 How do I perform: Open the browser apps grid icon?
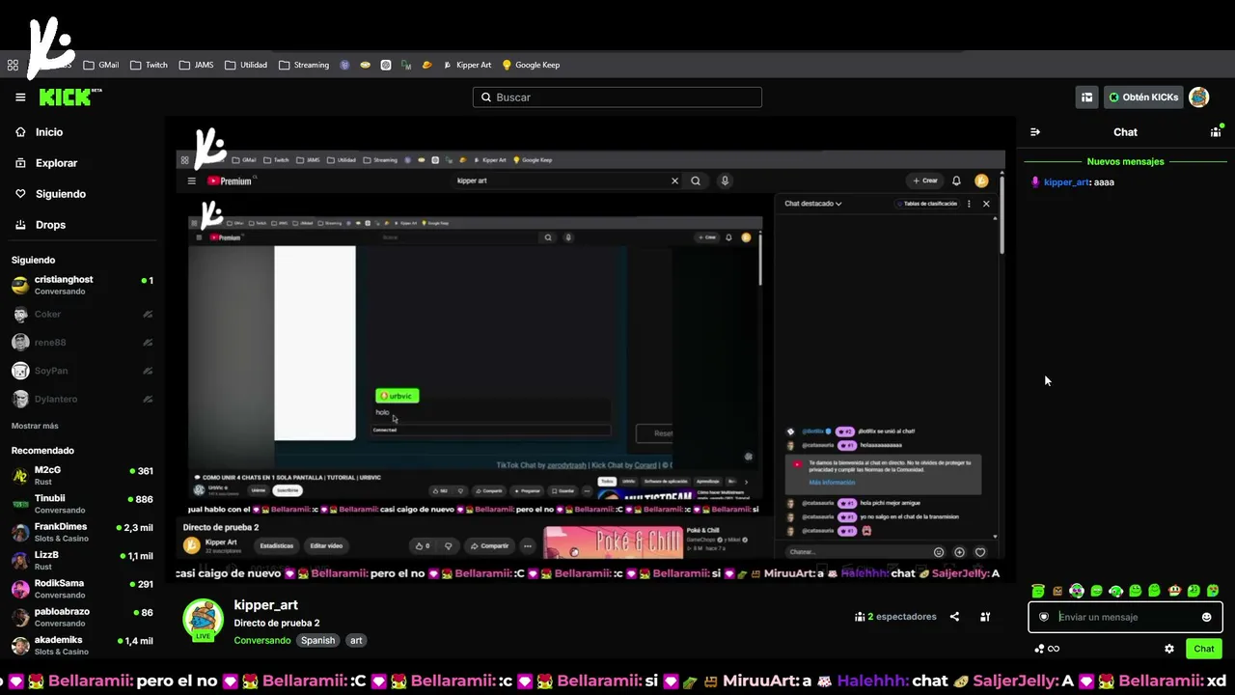point(13,66)
